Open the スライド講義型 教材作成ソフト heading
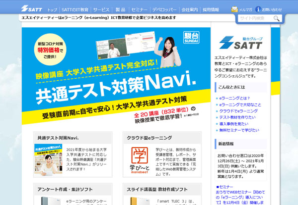Screen dimensions: 298x205 point(157,189)
